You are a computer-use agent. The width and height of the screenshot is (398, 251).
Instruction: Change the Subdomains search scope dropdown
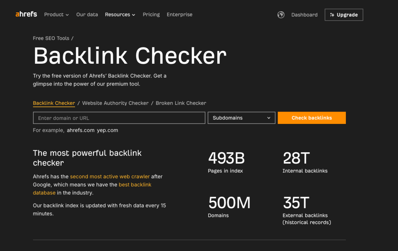pos(241,118)
